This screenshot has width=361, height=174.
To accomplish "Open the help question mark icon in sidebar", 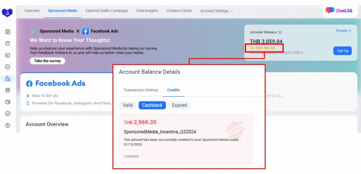I will pyautogui.click(x=8, y=125).
